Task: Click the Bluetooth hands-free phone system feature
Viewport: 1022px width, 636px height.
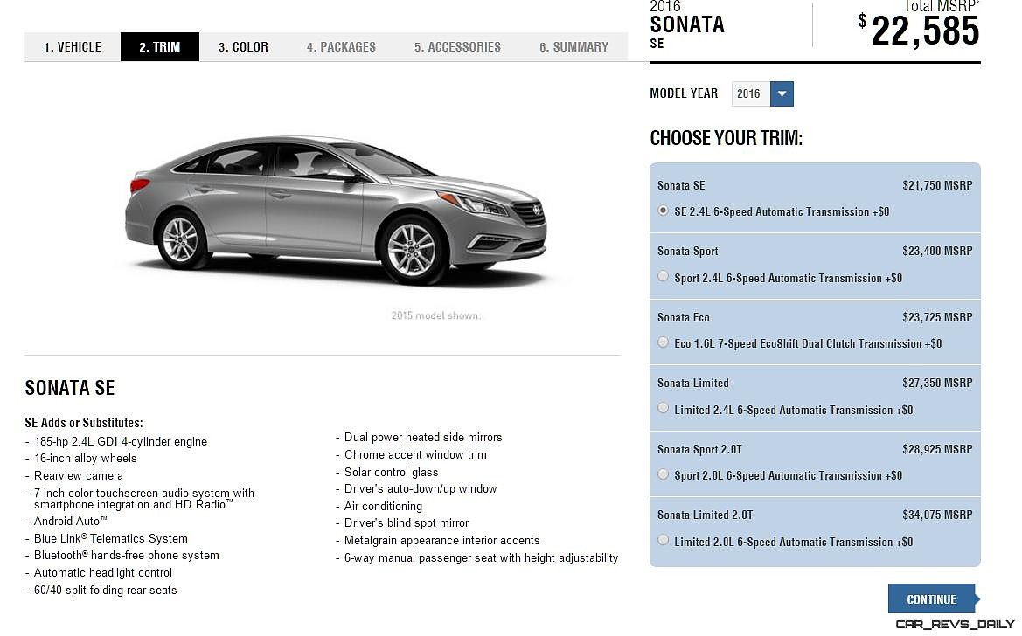Action: point(127,556)
